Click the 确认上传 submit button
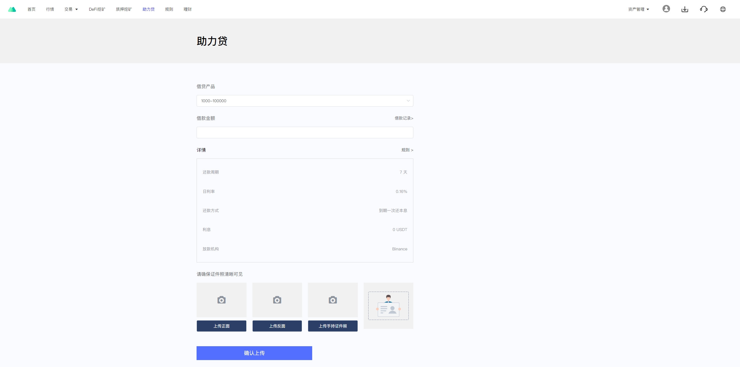The height and width of the screenshot is (367, 740). coord(254,353)
